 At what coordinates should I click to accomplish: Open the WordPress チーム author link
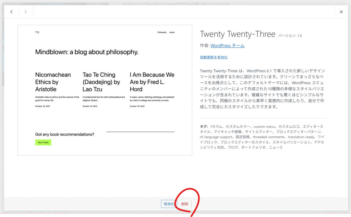coord(227,45)
